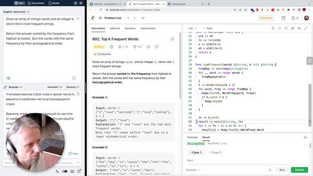Select Case 1 result
313x176 pixels.
coord(196,153)
